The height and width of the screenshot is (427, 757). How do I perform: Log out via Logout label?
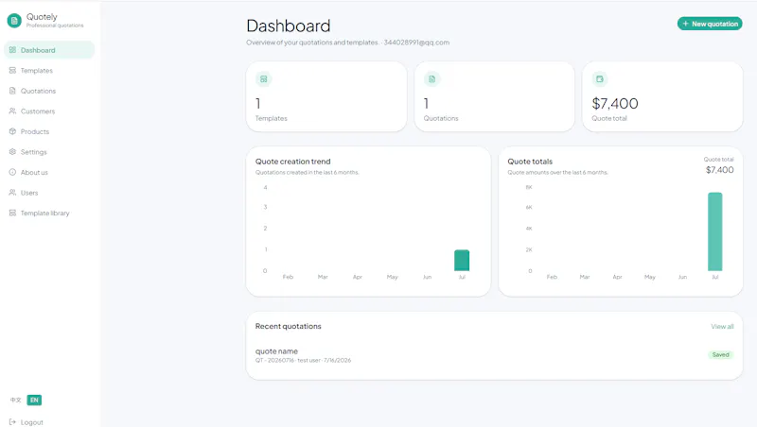click(32, 422)
